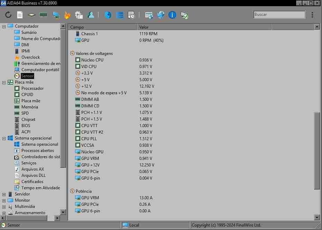Viewport: 322px width, 230px height.
Task: Select the CPU PLL 1.512 V row
Action: coord(114,138)
